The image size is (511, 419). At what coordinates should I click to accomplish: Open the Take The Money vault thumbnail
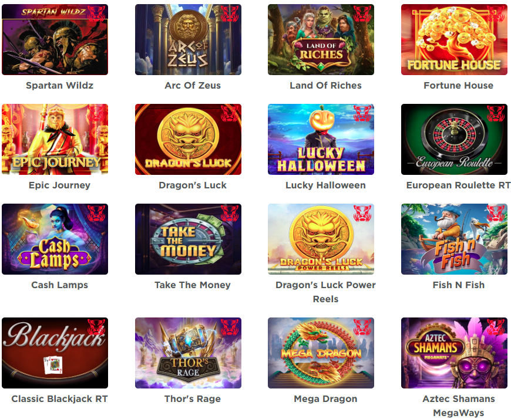pos(188,239)
